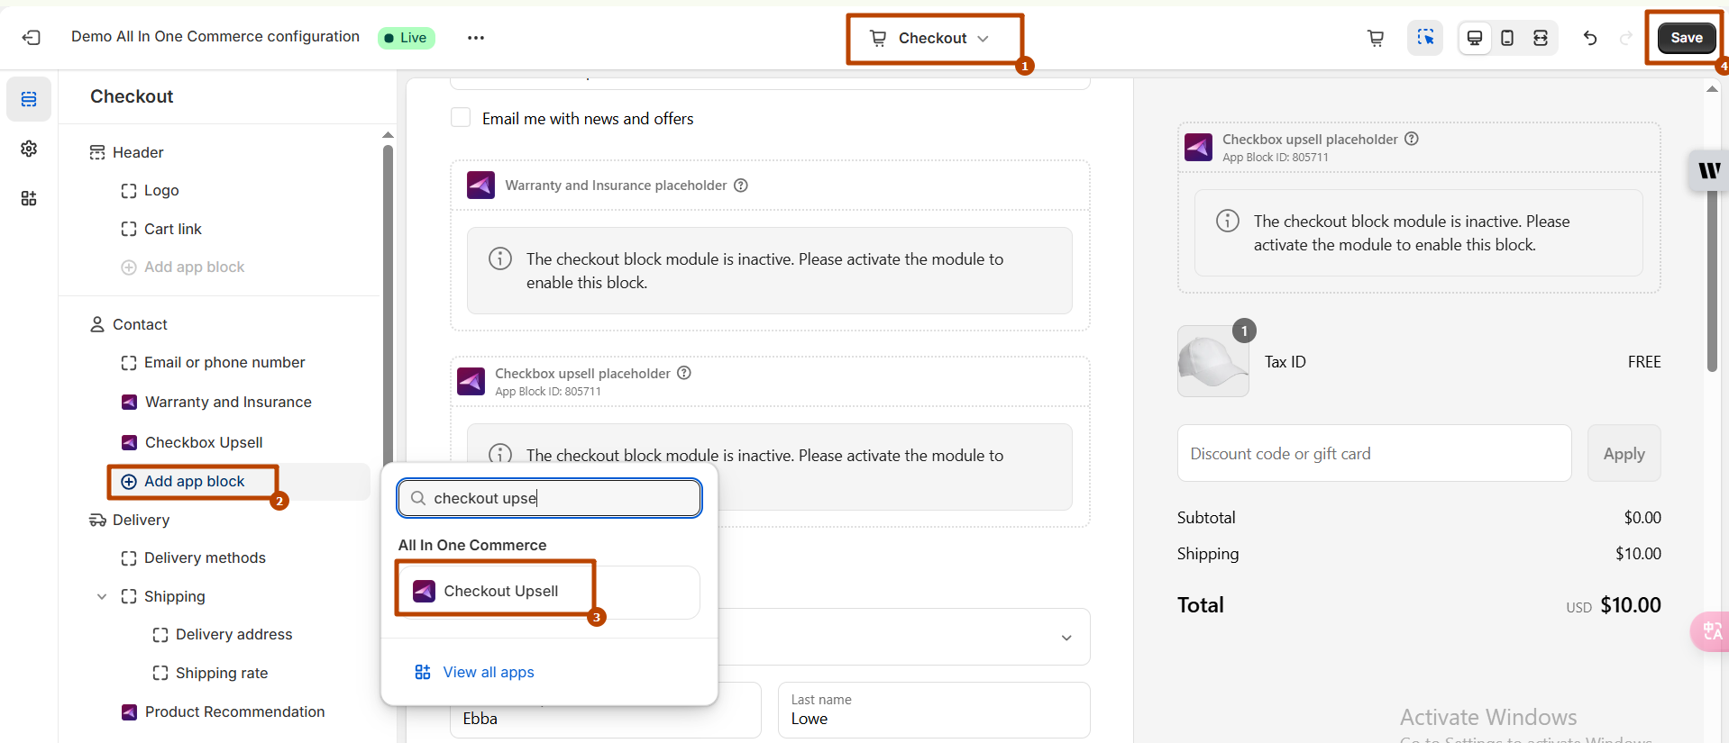Click the cart icon in top toolbar
Viewport: 1729px width, 743px height.
tap(1376, 38)
